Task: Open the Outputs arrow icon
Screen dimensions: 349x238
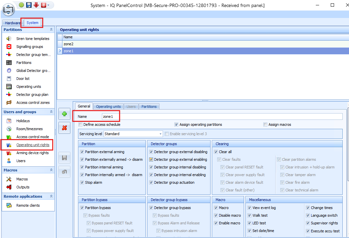Action: [x=9, y=187]
